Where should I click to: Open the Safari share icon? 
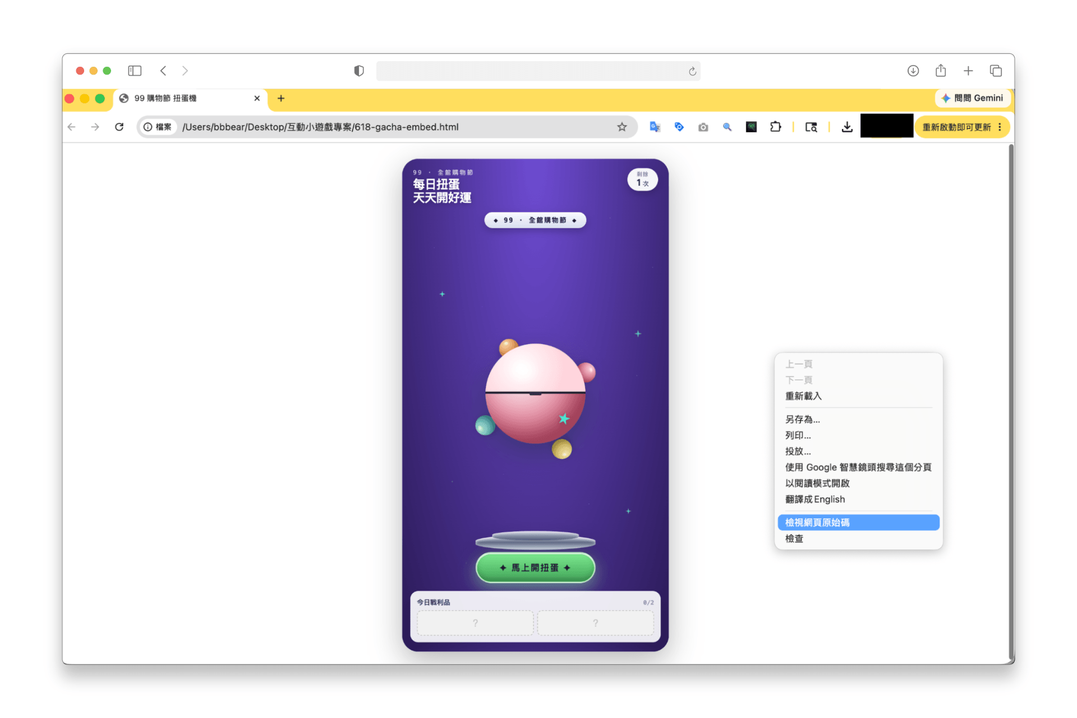[941, 71]
